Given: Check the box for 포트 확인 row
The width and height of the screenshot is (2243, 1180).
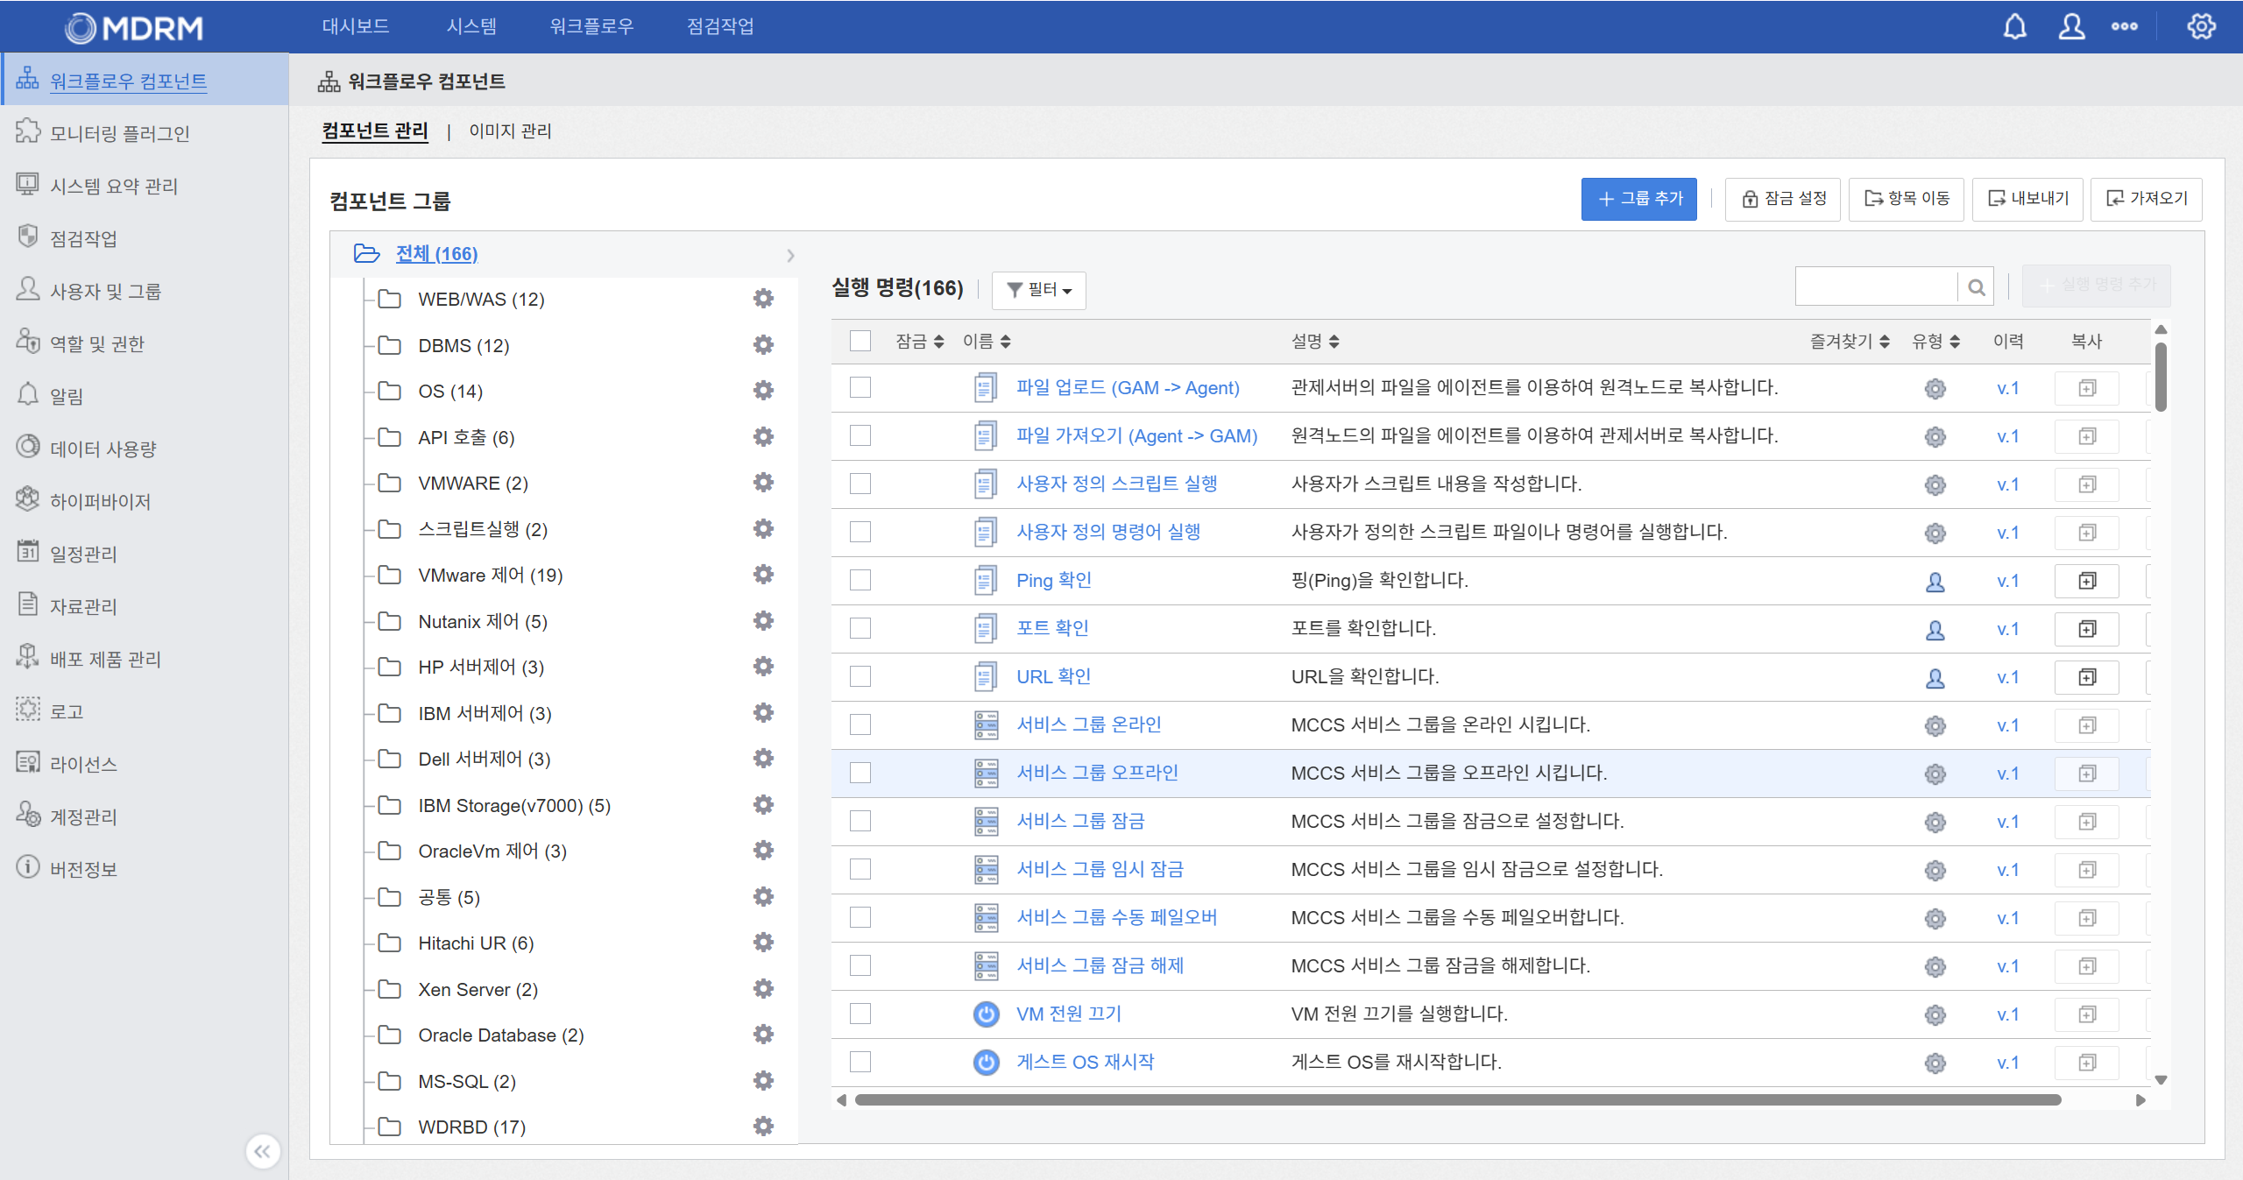Looking at the screenshot, I should [x=860, y=628].
